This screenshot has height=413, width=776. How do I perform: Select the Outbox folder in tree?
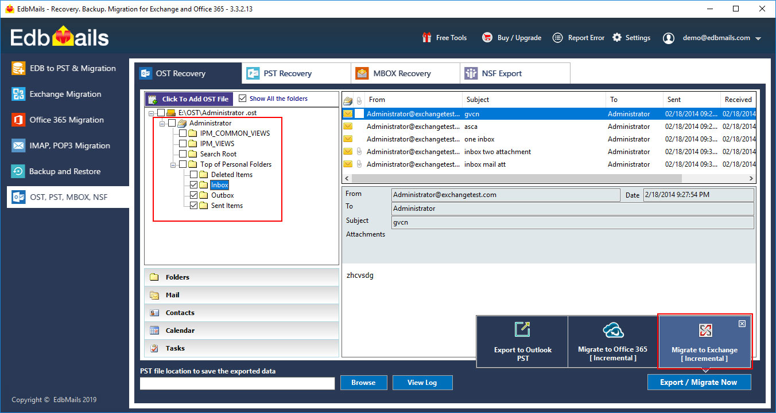coord(222,195)
